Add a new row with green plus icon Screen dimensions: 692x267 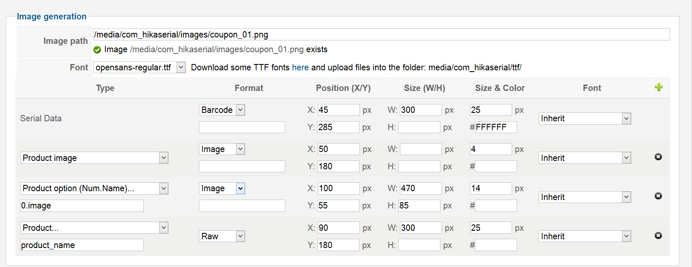(659, 87)
